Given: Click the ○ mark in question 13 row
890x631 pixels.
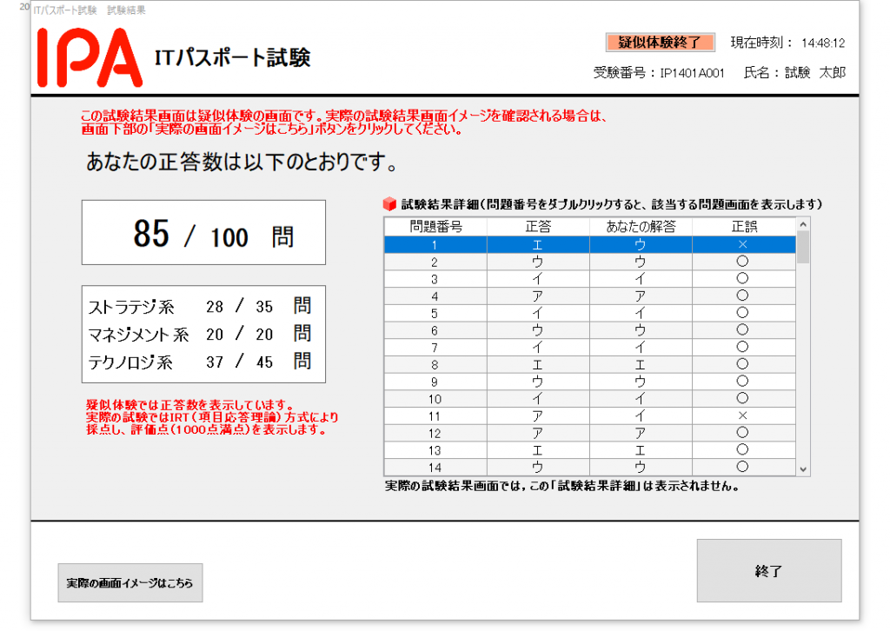Looking at the screenshot, I should click(x=742, y=450).
